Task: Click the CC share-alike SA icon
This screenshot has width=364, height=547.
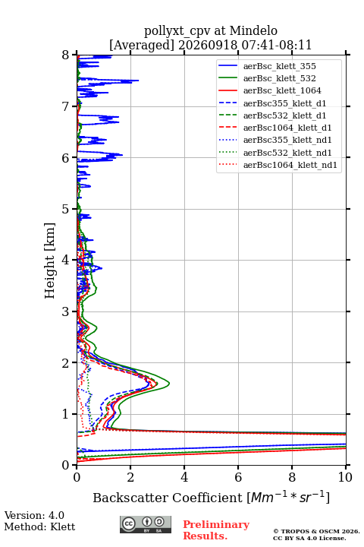Action: (159, 522)
